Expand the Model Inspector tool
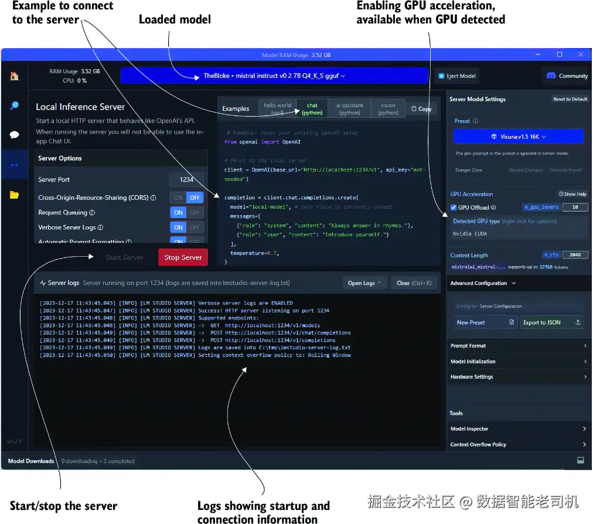 [519, 428]
